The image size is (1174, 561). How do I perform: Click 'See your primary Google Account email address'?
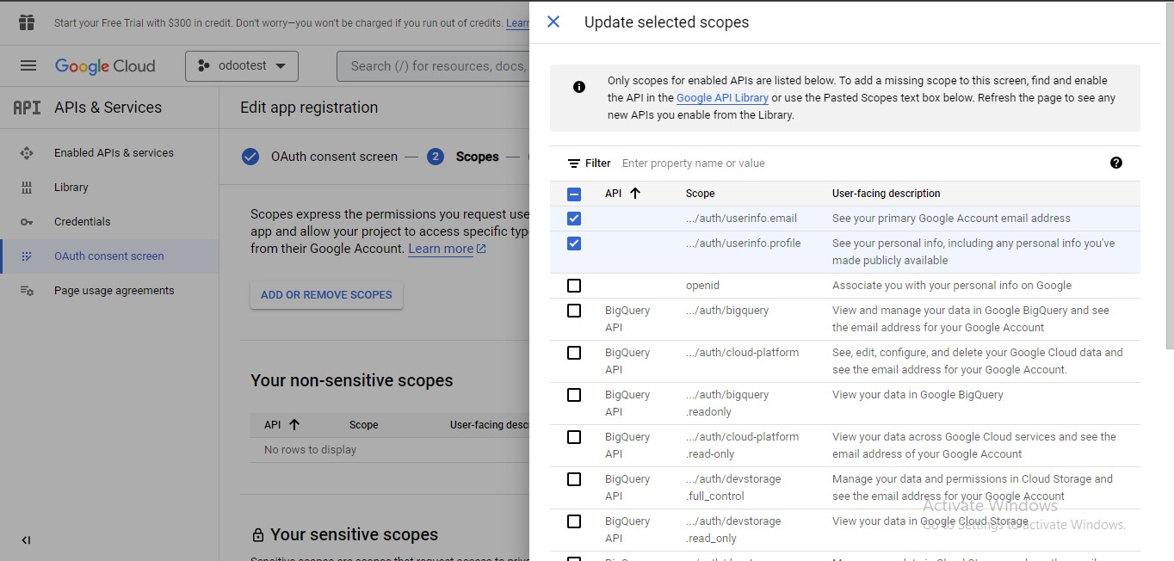[952, 219]
